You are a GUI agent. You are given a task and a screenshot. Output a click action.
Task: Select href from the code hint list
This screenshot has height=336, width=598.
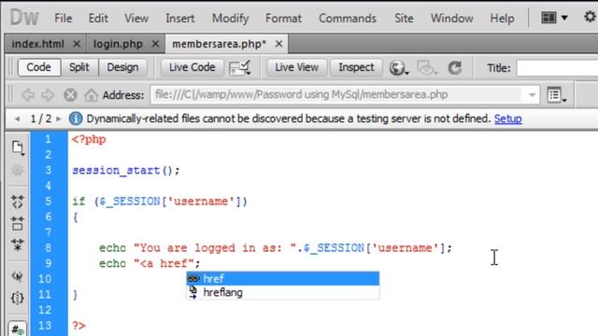click(x=282, y=278)
